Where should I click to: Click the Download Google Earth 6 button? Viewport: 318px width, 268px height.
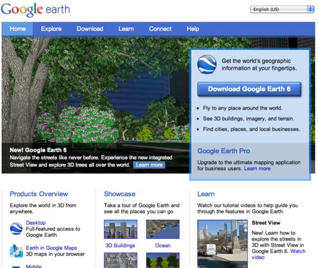(x=249, y=89)
